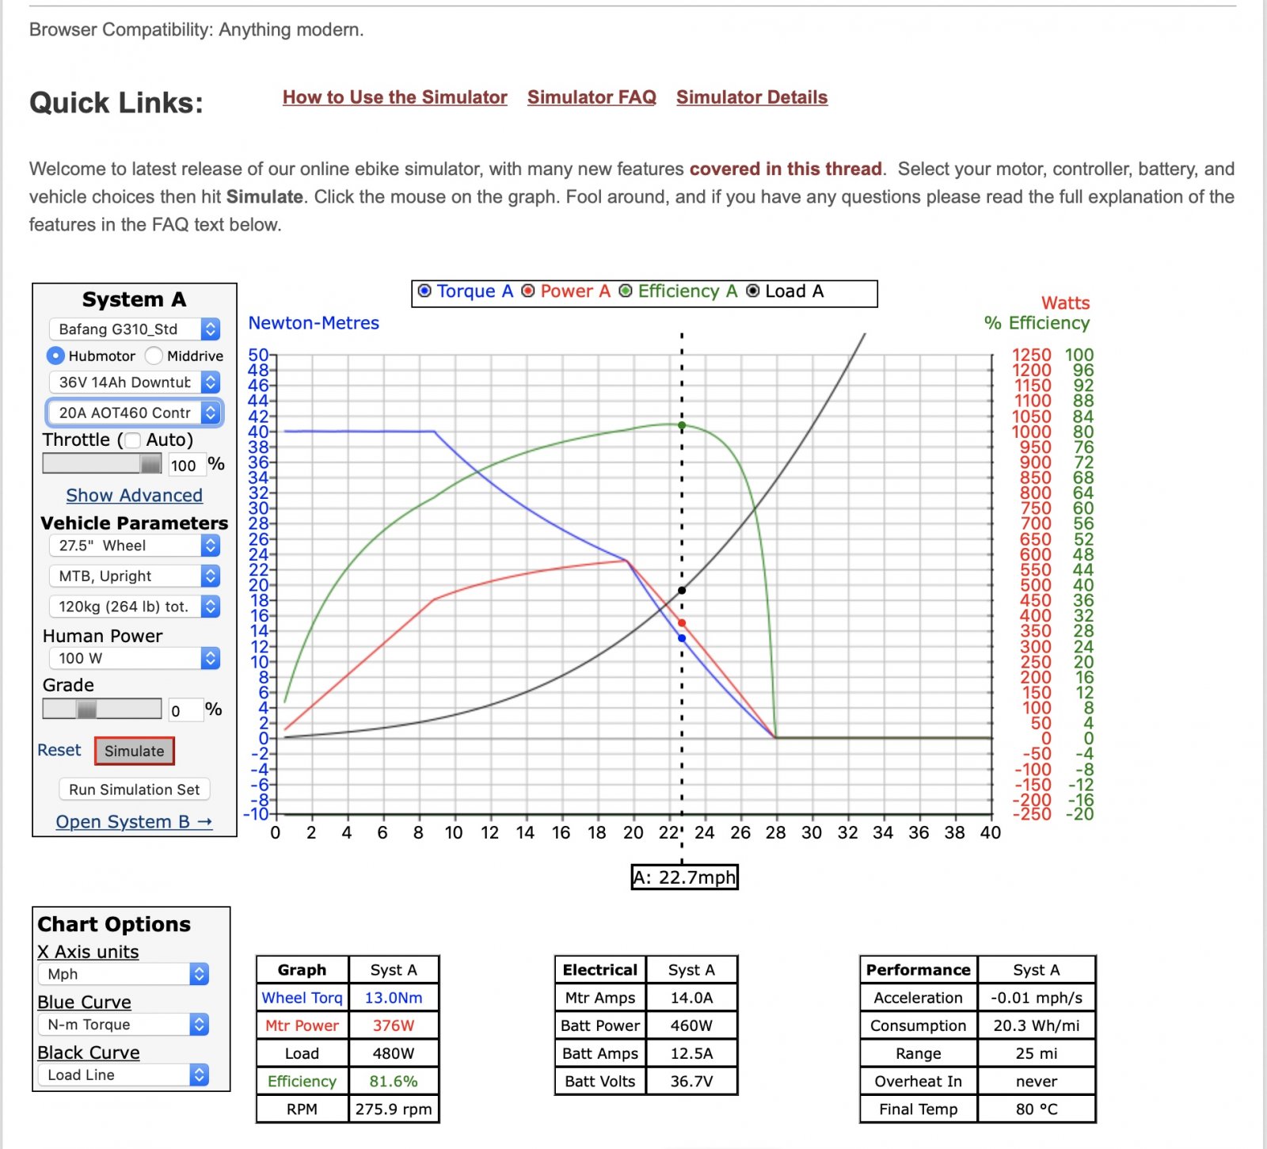
Task: Click the '81.6%' efficiency value cell
Action: pyautogui.click(x=394, y=1081)
